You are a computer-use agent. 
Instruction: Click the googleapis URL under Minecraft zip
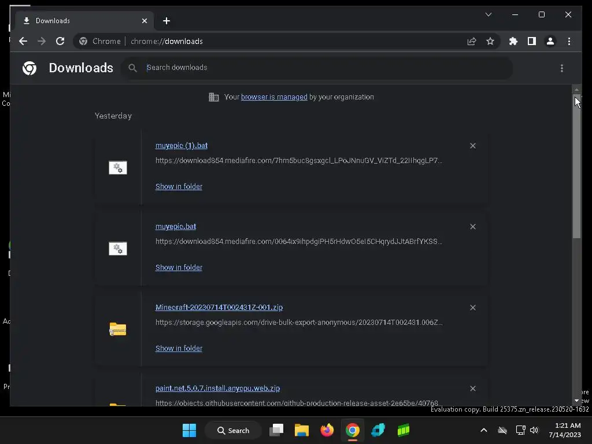click(x=299, y=323)
